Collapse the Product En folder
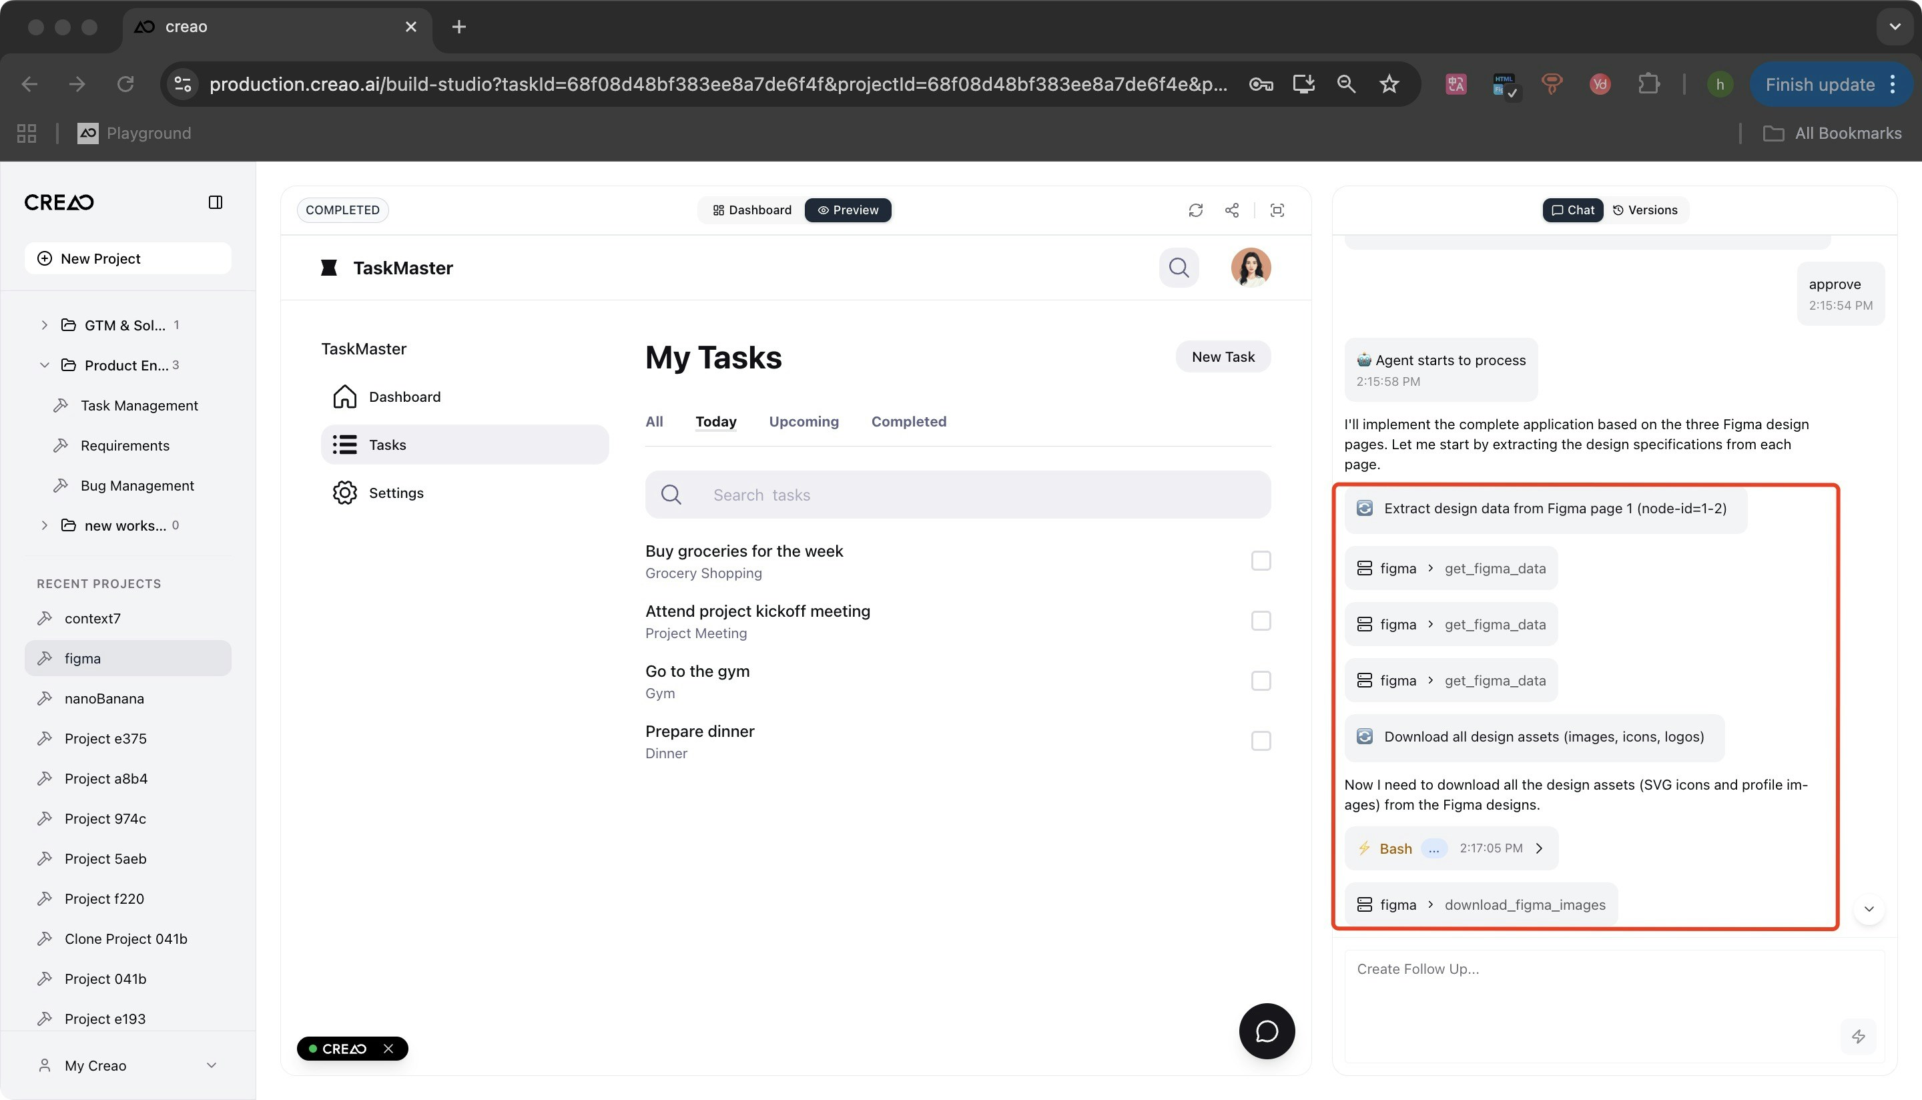Screen dimensions: 1922x1100 (x=44, y=365)
